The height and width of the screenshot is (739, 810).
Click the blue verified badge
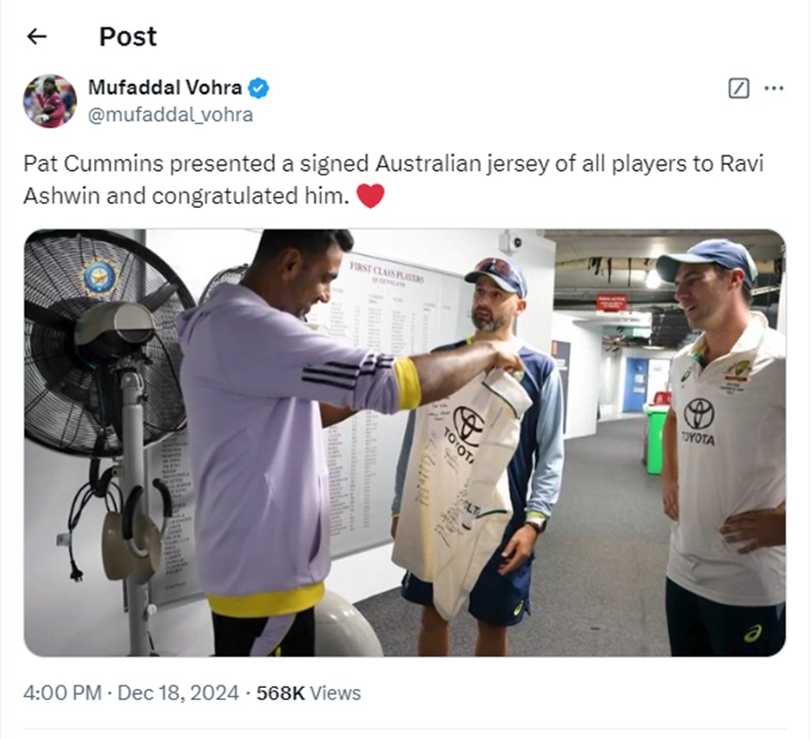[258, 88]
